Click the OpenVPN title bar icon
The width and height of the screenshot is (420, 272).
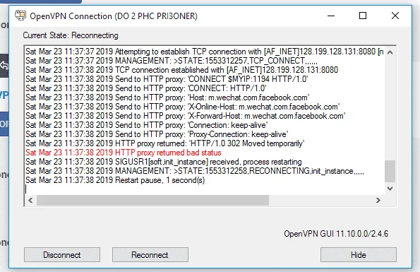[x=20, y=16]
